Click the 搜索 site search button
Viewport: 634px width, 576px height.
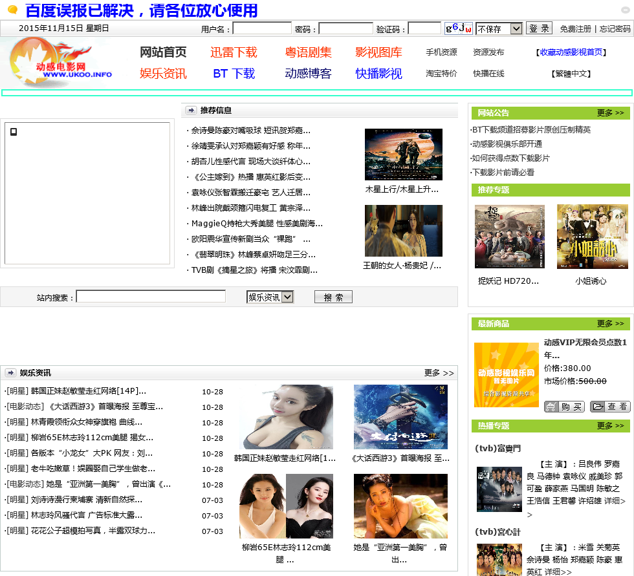(334, 297)
